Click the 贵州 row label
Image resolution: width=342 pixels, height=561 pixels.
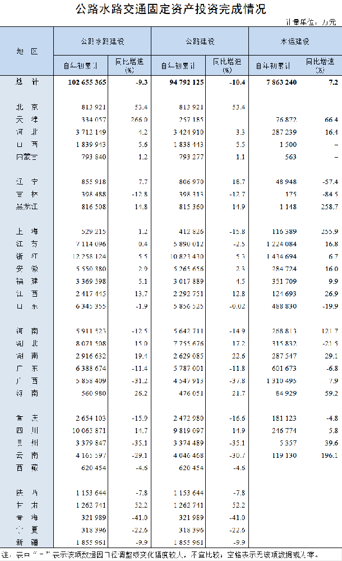pyautogui.click(x=27, y=443)
